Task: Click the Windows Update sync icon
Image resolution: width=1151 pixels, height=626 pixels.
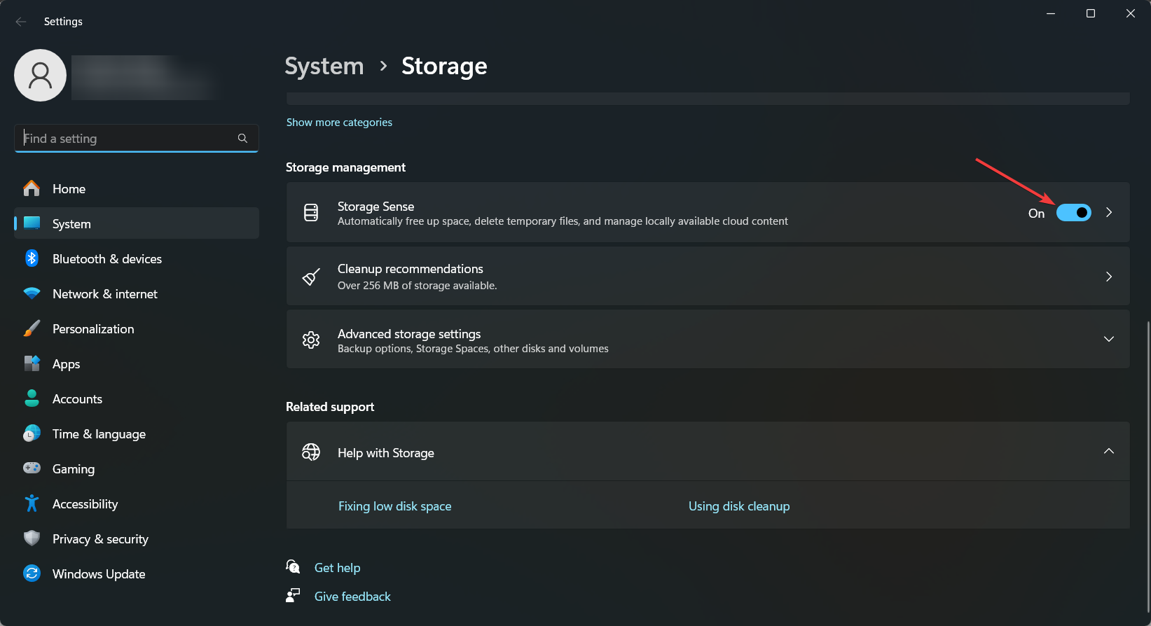Action: tap(32, 573)
